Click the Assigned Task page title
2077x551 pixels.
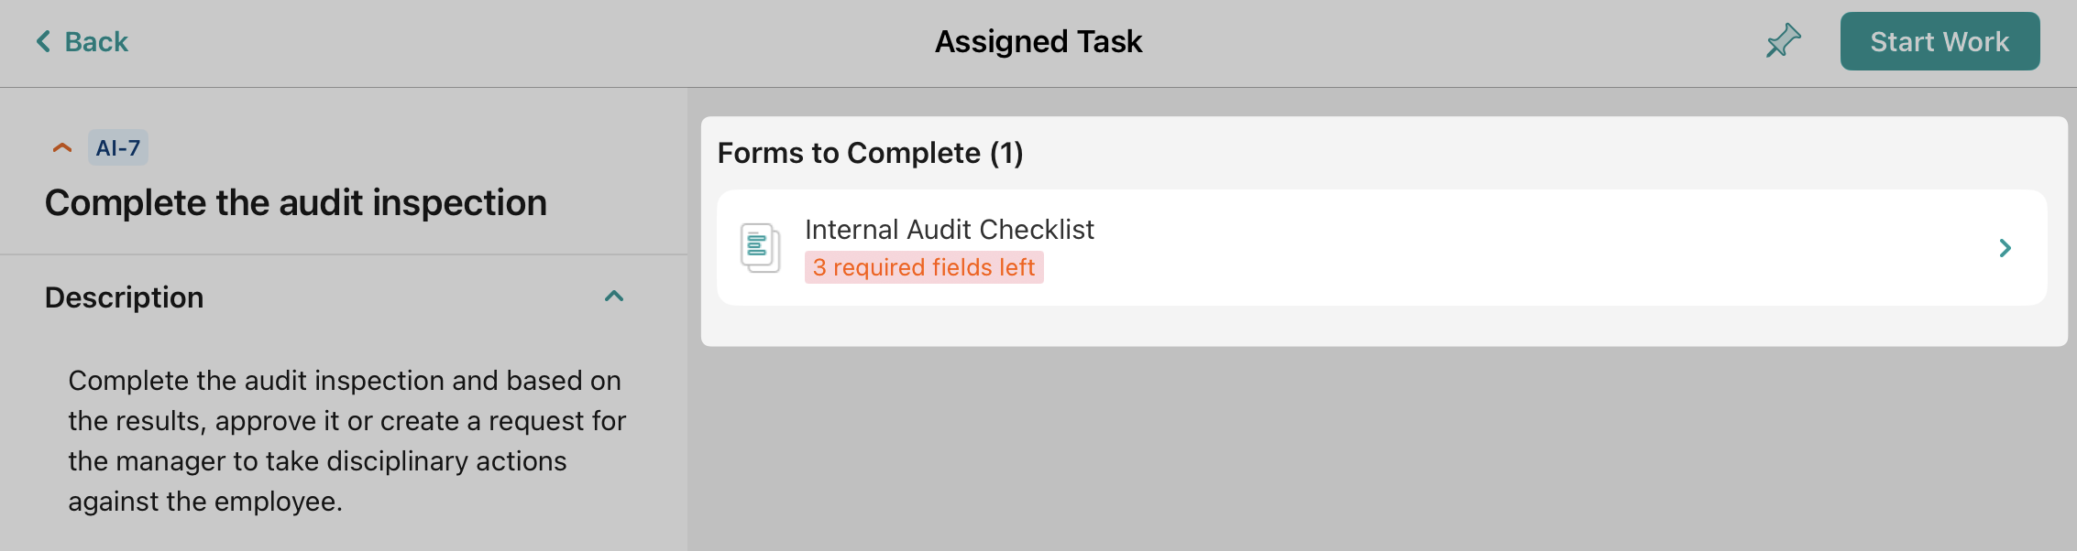click(x=1038, y=41)
